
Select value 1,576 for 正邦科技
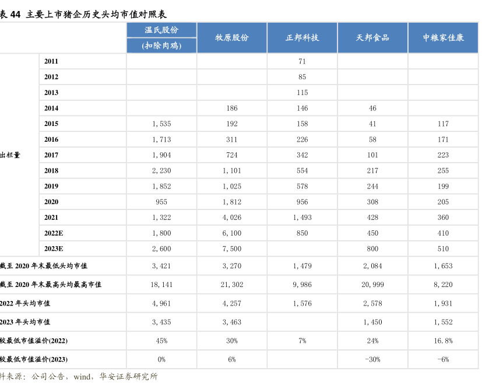[302, 303]
